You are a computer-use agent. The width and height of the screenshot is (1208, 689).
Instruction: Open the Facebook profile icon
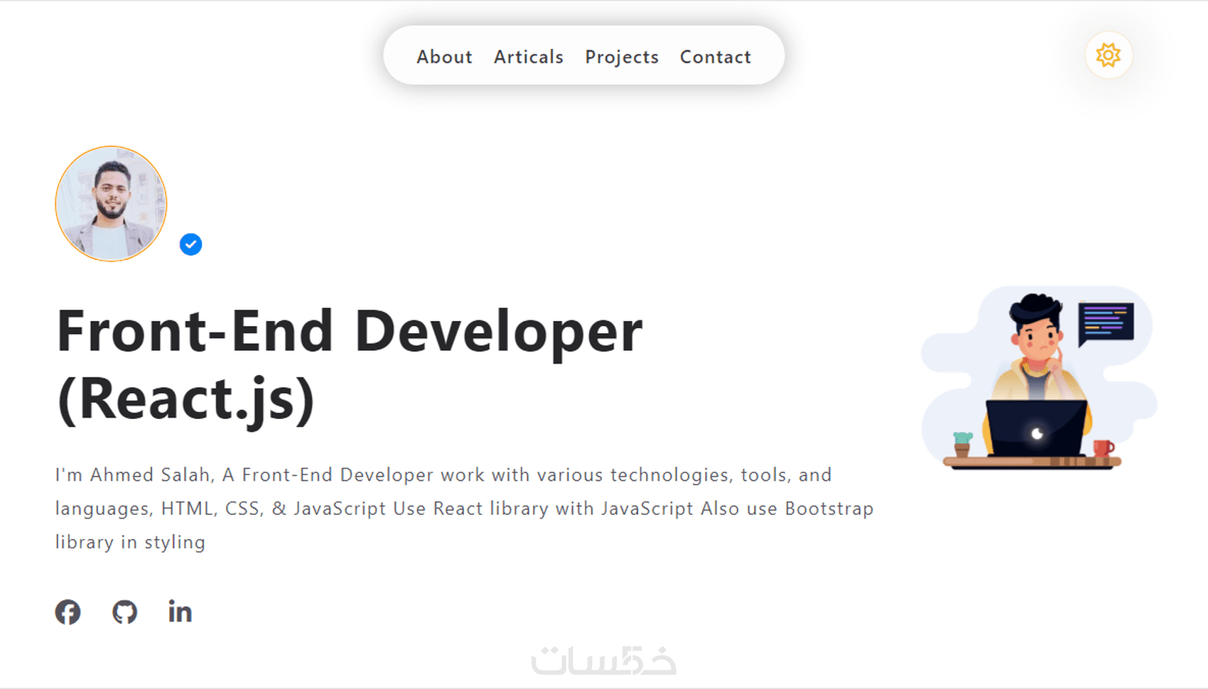(x=68, y=612)
